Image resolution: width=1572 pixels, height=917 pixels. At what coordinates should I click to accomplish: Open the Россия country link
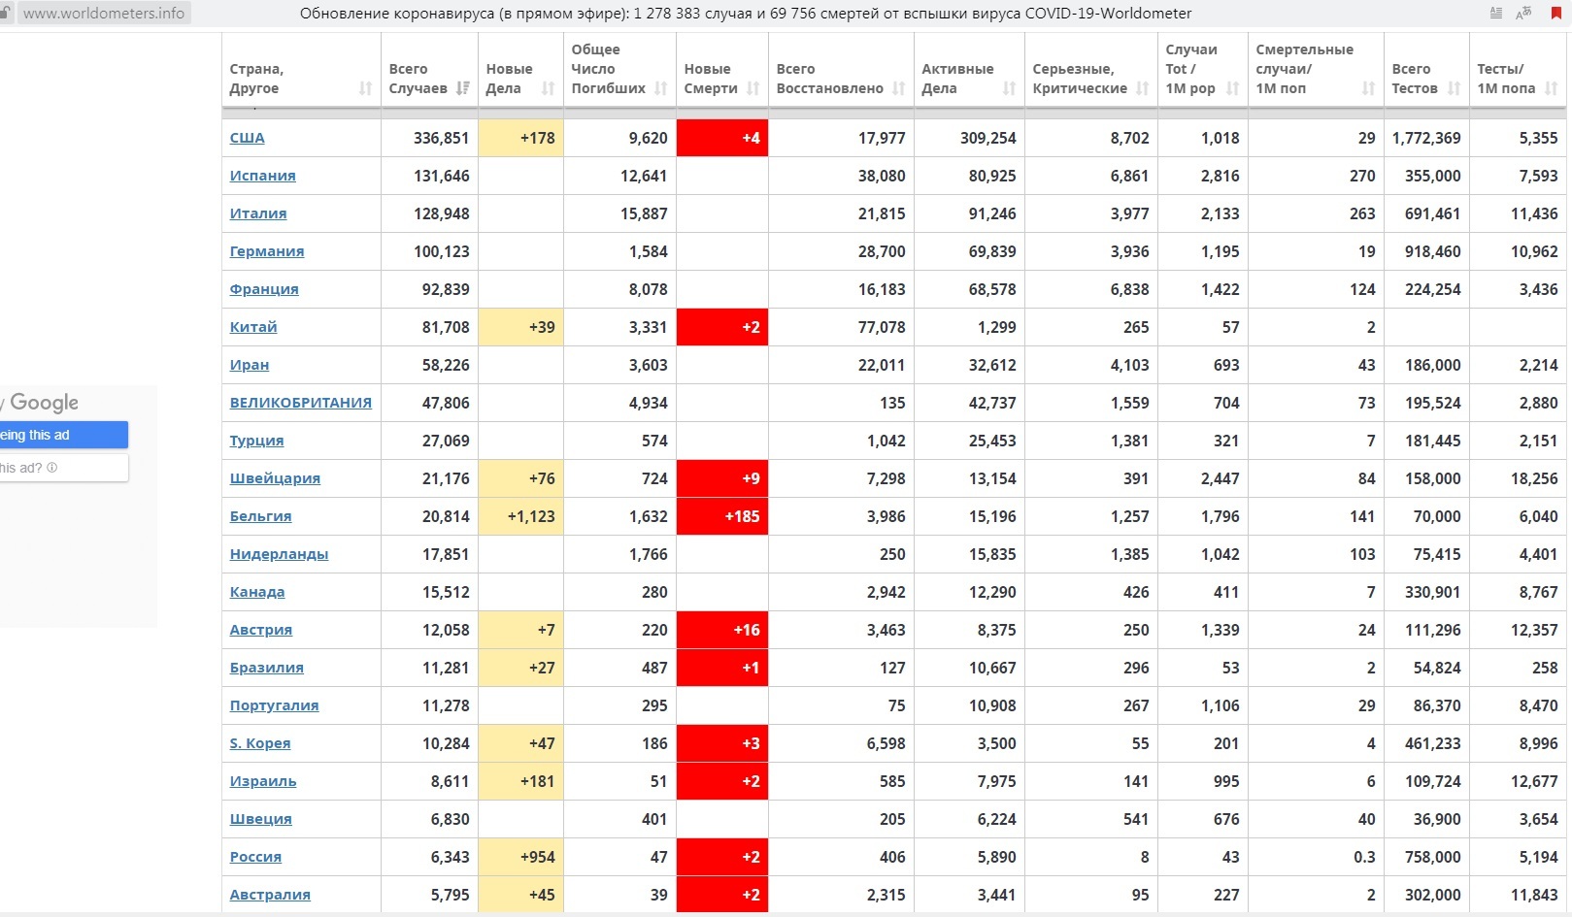(255, 857)
